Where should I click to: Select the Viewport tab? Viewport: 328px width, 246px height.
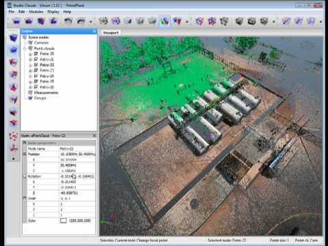tap(111, 33)
